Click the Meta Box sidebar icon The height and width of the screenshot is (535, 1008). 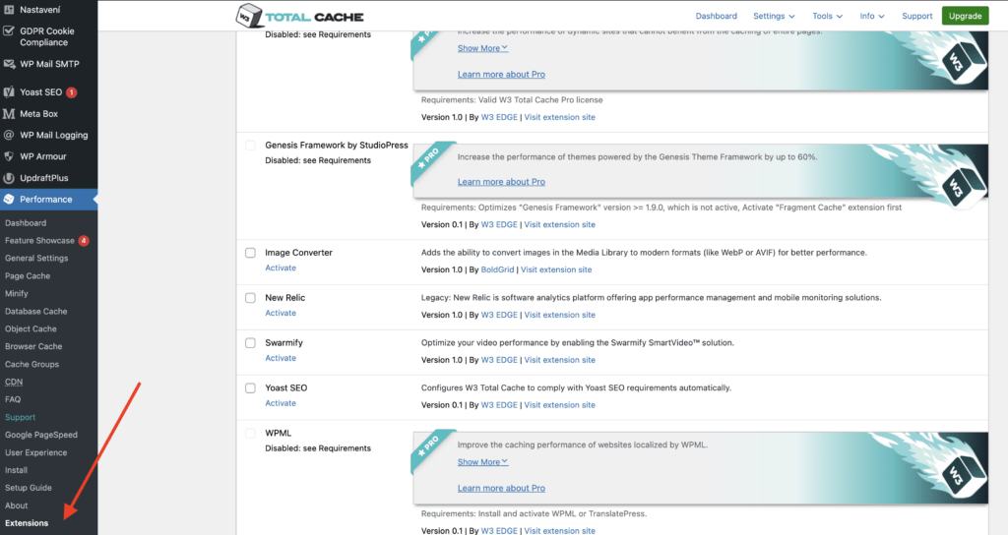pyautogui.click(x=9, y=114)
